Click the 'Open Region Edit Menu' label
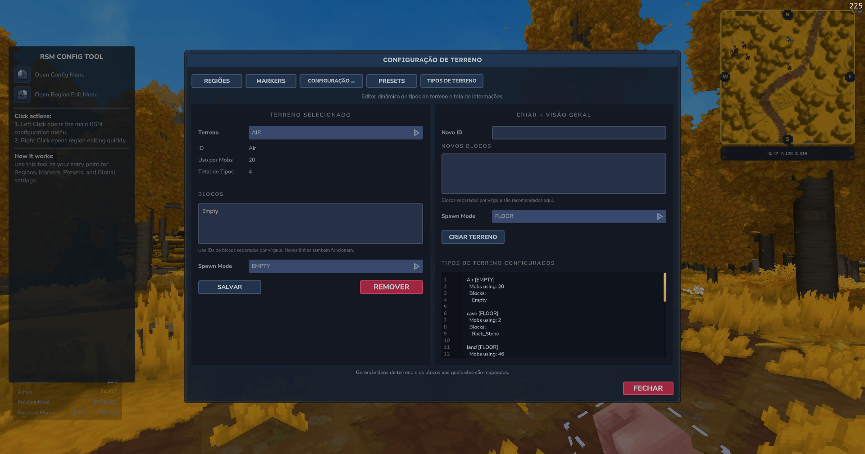This screenshot has height=454, width=865. (66, 94)
